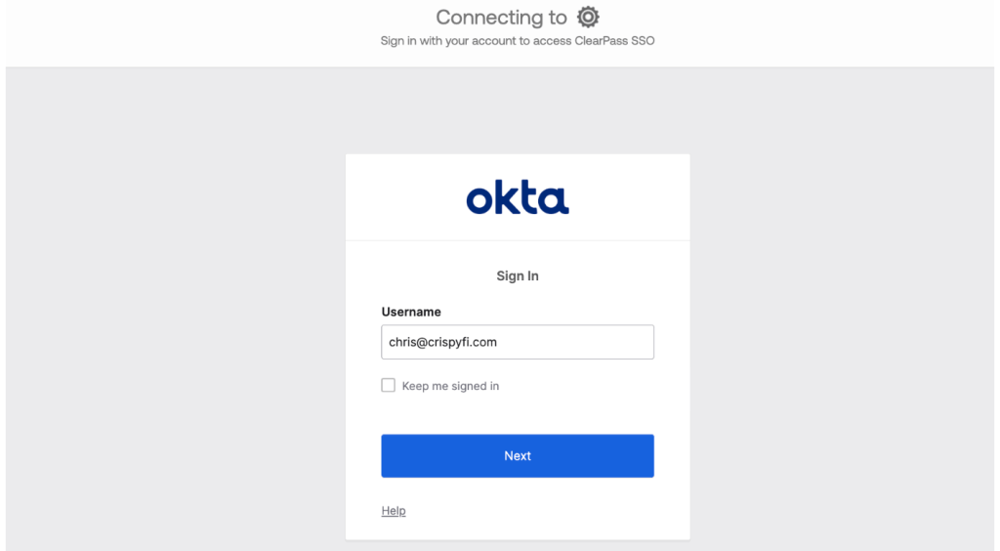1000x551 pixels.
Task: Click the gear icon beside Connecting to
Action: point(588,17)
